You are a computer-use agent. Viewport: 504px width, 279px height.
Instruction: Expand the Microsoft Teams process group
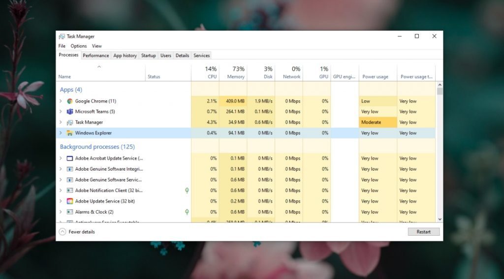61,112
